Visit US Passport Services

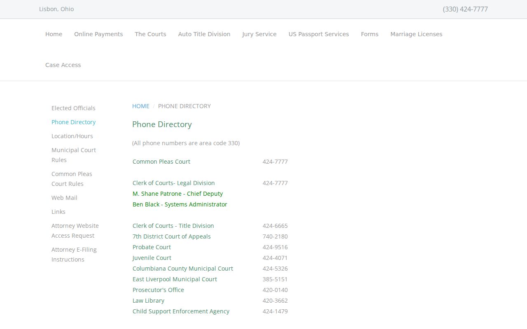(319, 34)
